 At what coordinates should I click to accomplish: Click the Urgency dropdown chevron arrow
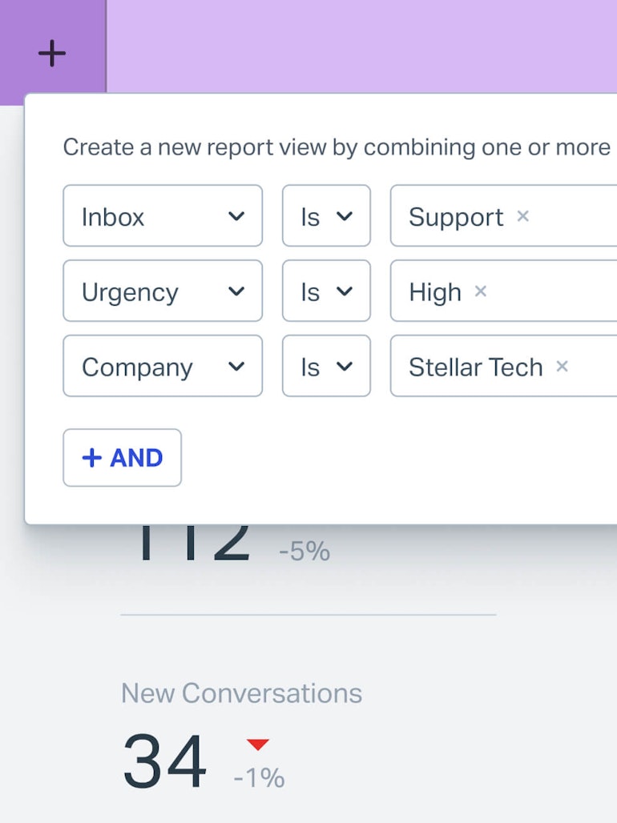[x=236, y=291]
